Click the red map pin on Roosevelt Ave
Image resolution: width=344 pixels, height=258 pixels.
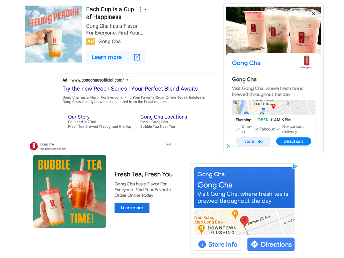[244, 221]
